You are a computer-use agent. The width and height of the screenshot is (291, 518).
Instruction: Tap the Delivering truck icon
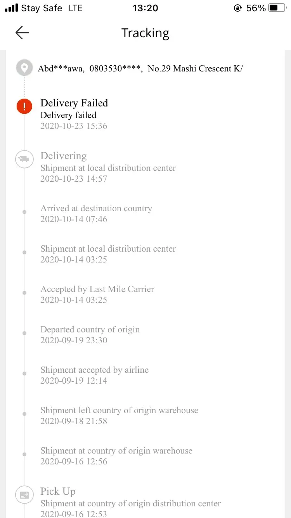pos(24,159)
